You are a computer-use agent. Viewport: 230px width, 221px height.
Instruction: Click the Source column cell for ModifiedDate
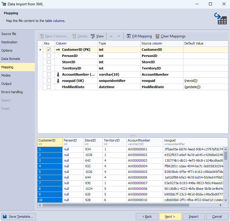[162, 87]
